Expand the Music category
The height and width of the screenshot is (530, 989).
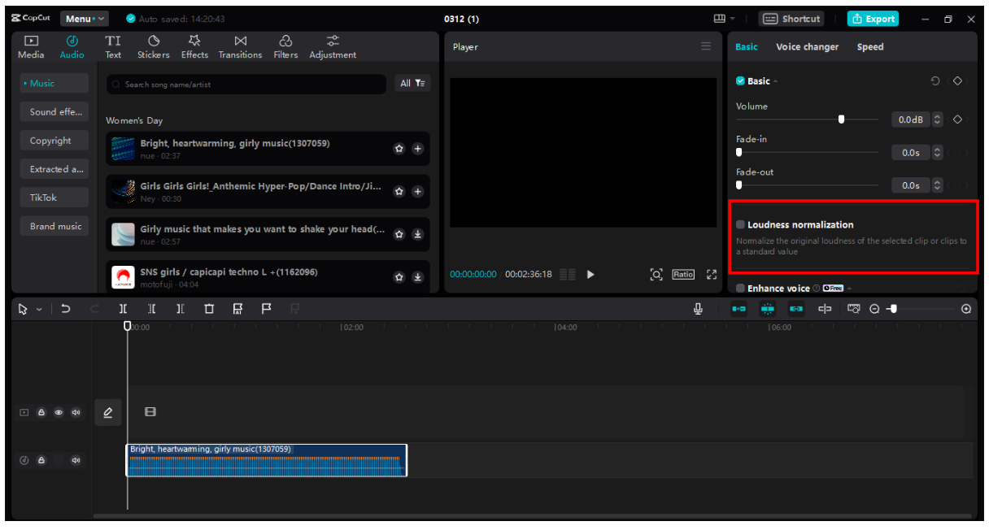pos(54,83)
